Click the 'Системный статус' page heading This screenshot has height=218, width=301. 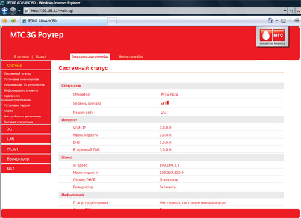(83, 68)
